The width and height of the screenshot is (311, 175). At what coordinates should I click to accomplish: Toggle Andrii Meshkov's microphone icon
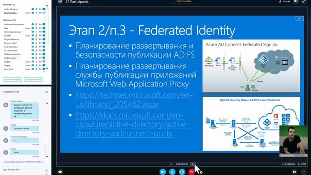point(36,9)
